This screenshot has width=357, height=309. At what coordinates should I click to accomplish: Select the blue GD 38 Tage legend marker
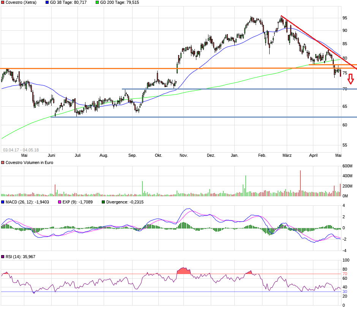(47, 2)
